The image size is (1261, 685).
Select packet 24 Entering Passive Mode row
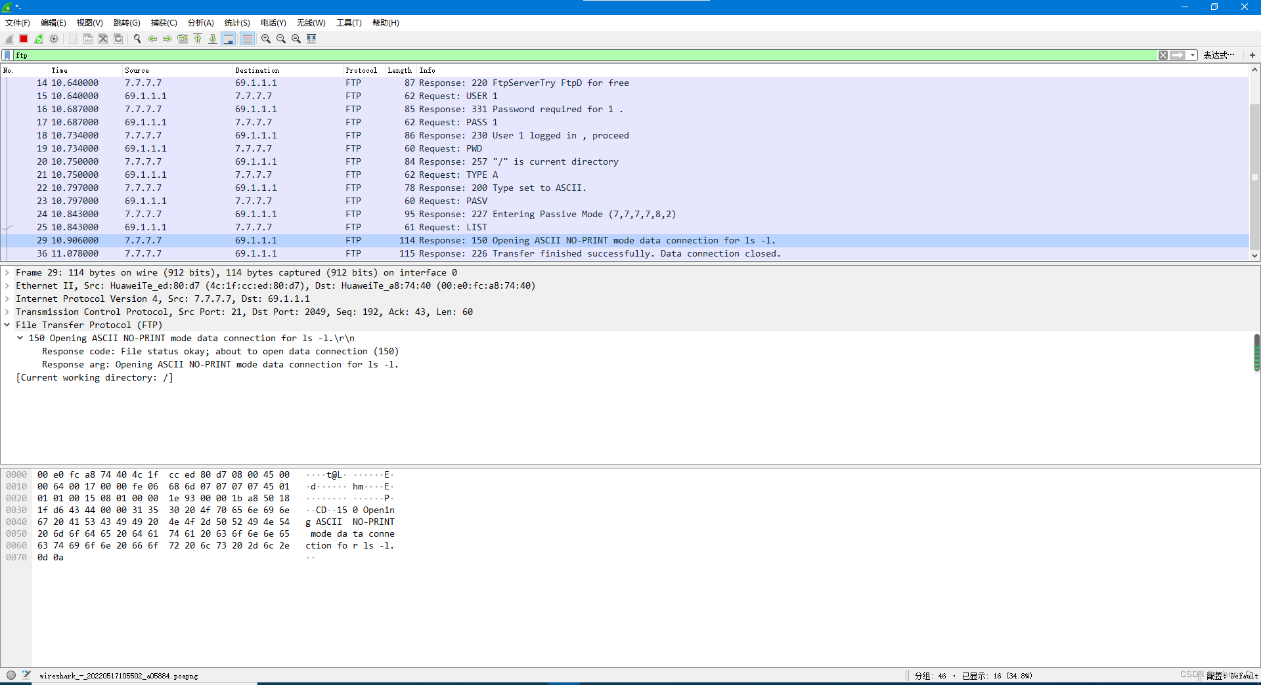click(x=624, y=214)
